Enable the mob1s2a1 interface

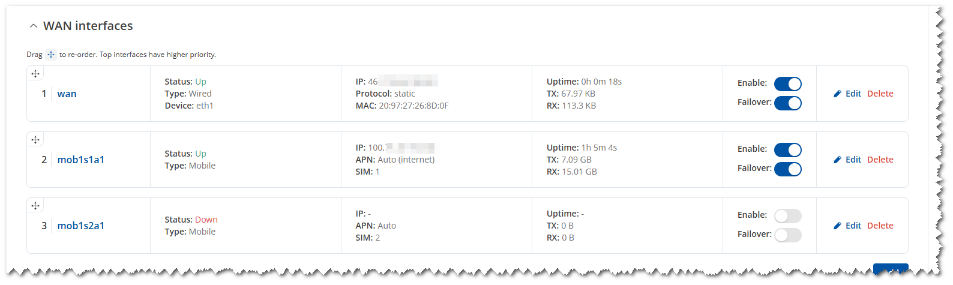click(788, 216)
